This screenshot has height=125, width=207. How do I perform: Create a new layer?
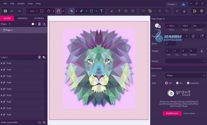tap(44, 57)
